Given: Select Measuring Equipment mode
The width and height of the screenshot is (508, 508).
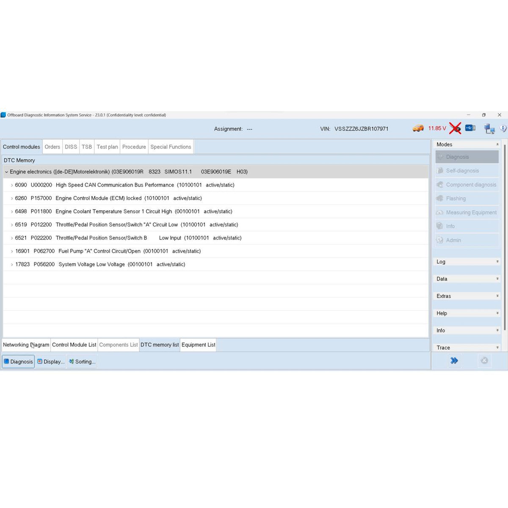Looking at the screenshot, I should click(472, 212).
